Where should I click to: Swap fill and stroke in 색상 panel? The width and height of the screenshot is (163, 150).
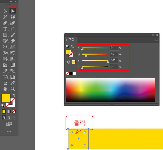pos(72,46)
